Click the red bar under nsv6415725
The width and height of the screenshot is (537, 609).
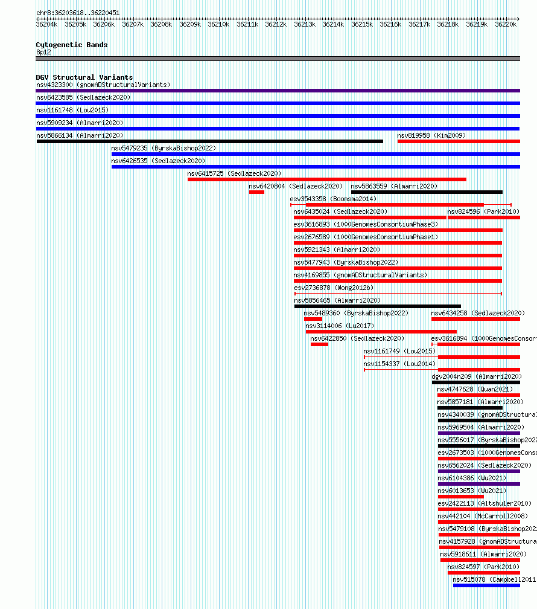326,179
